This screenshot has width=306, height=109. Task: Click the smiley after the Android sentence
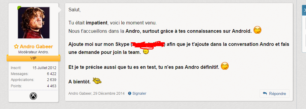[257, 30]
